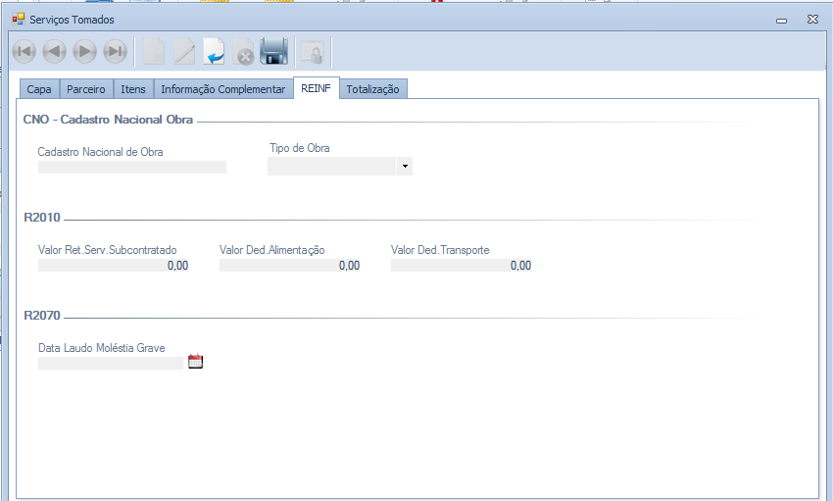Click the Tipo de Obra combo box field
The height and width of the screenshot is (501, 833).
click(x=332, y=167)
